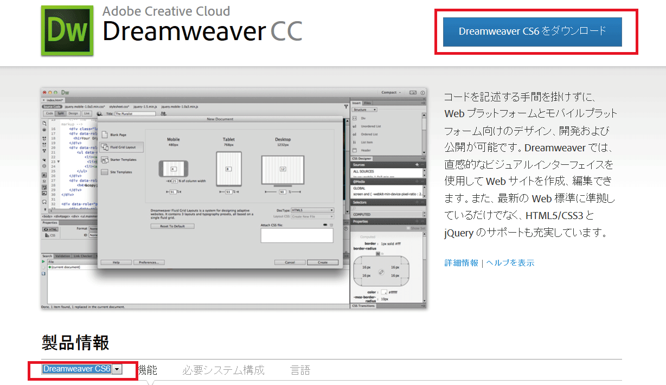
Task: Click the Split view button in pictured Dreamweaver
Action: coord(60,113)
